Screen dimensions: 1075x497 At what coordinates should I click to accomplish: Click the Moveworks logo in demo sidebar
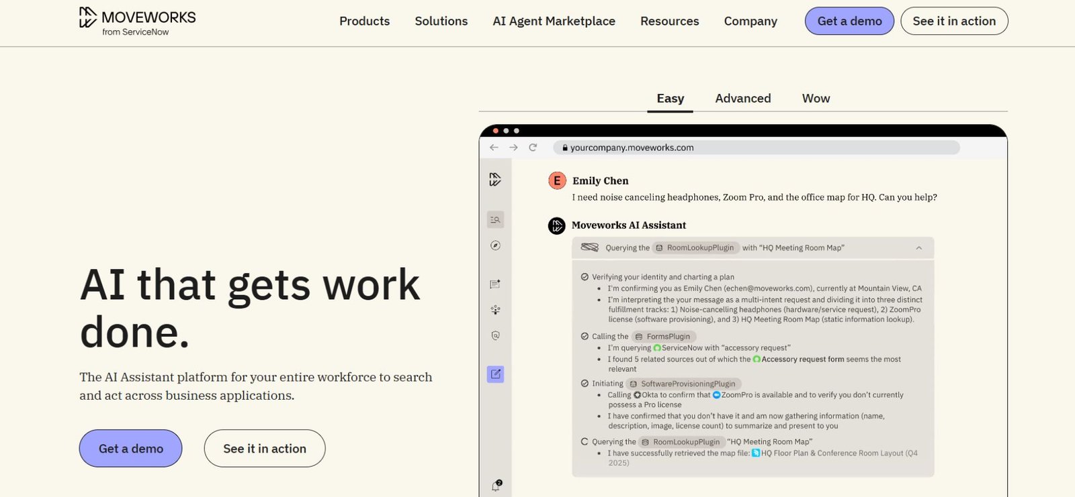495,179
